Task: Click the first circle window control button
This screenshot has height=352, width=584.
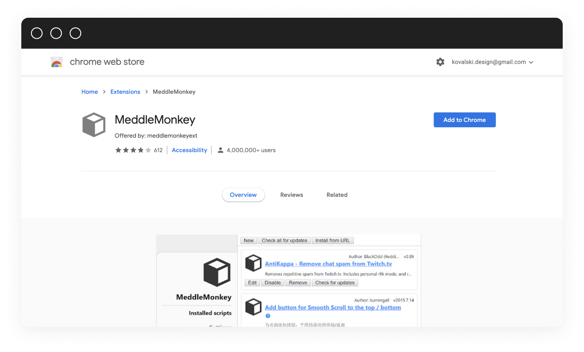Action: 37,33
